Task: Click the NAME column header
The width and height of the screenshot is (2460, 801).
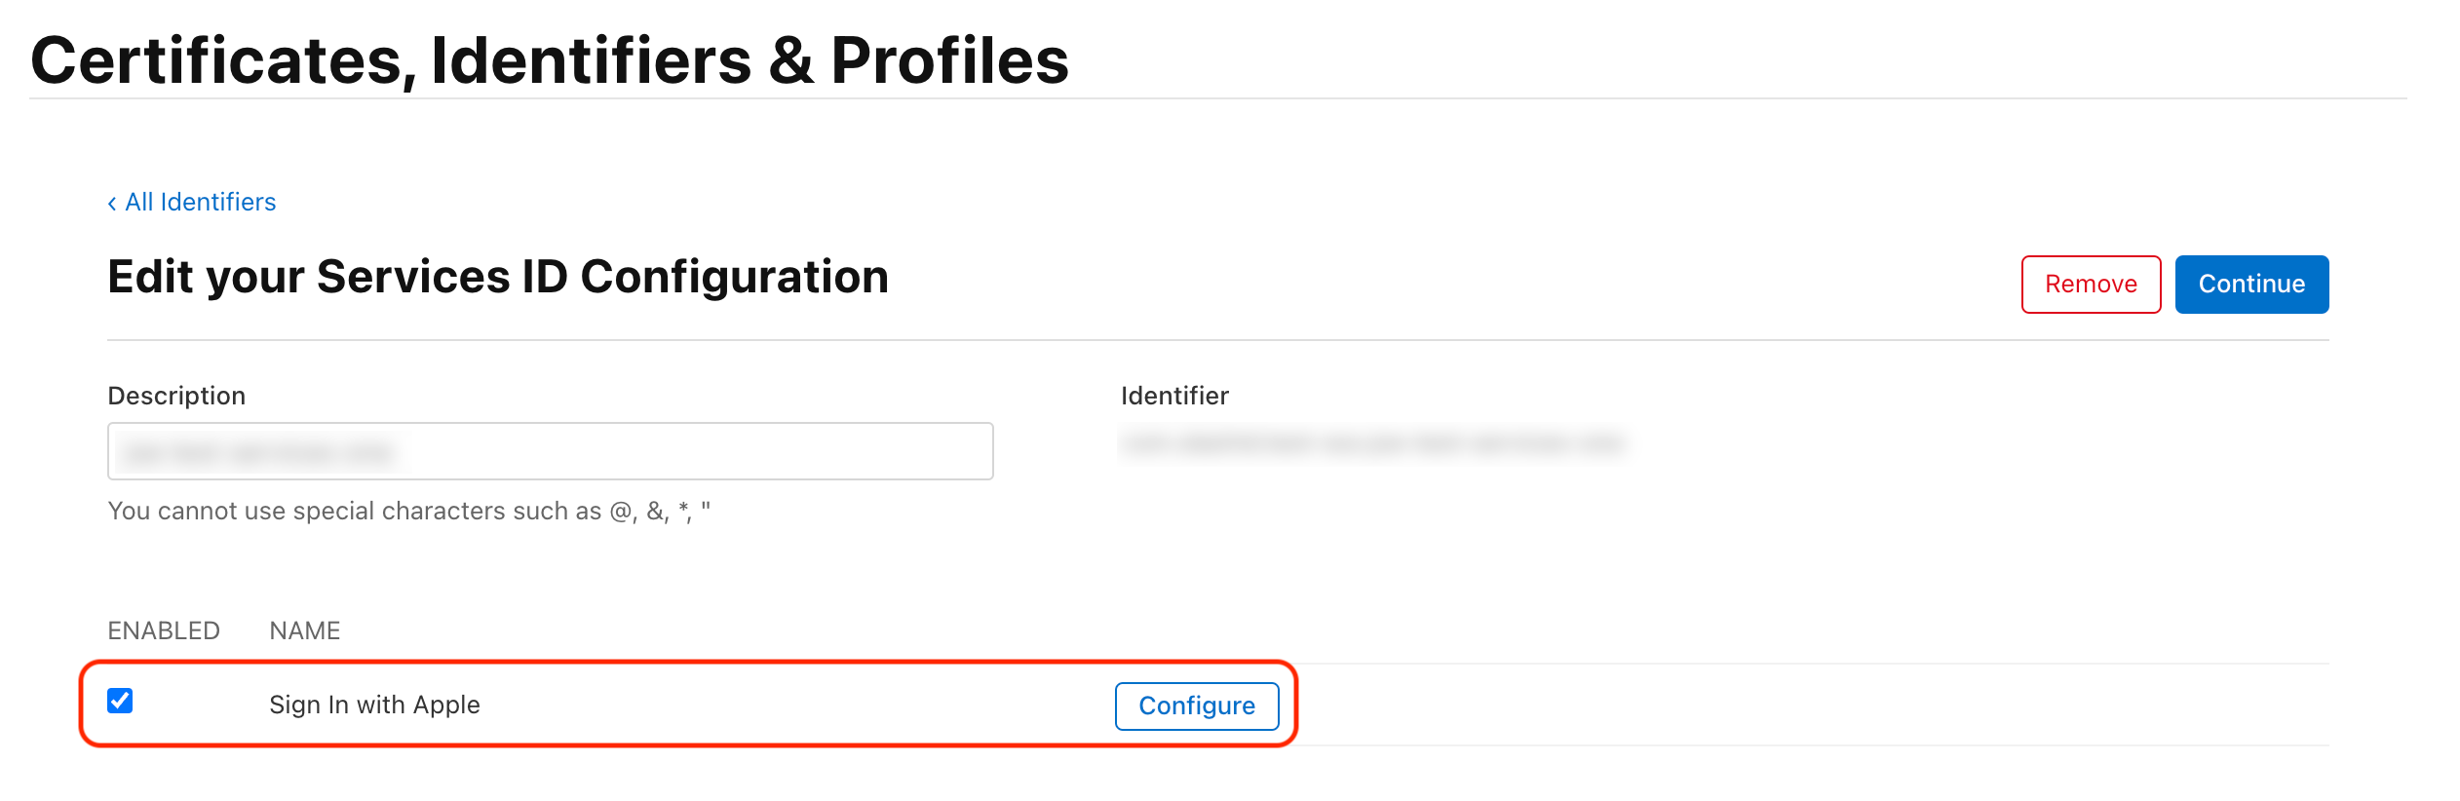Action: (x=305, y=629)
